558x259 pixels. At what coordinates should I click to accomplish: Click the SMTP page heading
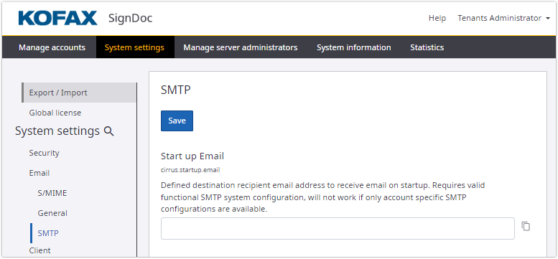tap(176, 90)
